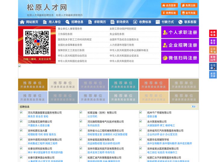Open 全国社会保障基金条例 link
Image resolution: width=217 pixels, height=162 pixels.
tap(70, 45)
